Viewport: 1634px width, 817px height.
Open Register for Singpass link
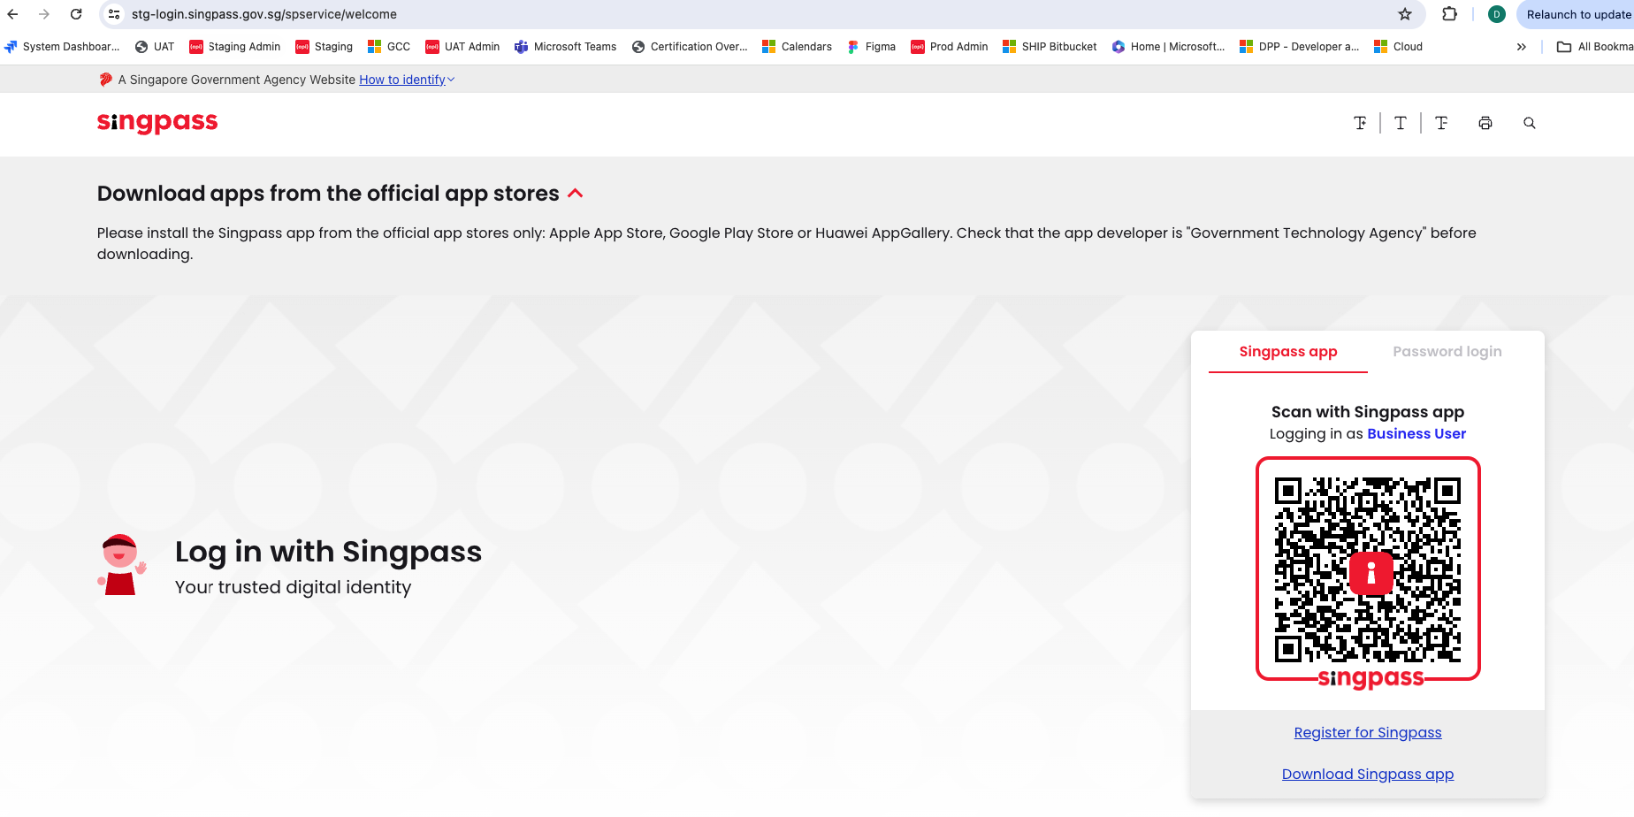coord(1368,733)
